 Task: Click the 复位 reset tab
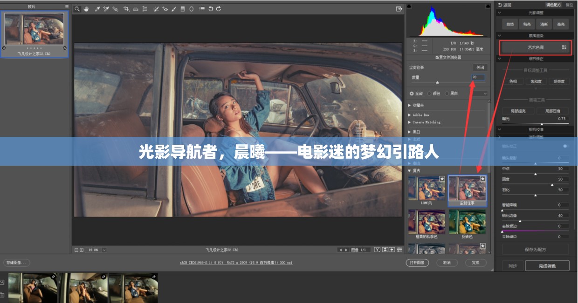click(569, 5)
